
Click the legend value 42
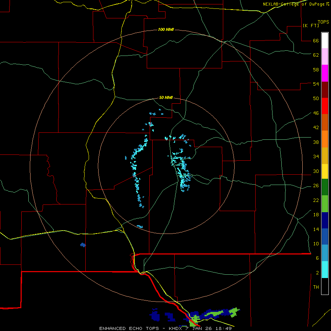[x=316, y=128]
